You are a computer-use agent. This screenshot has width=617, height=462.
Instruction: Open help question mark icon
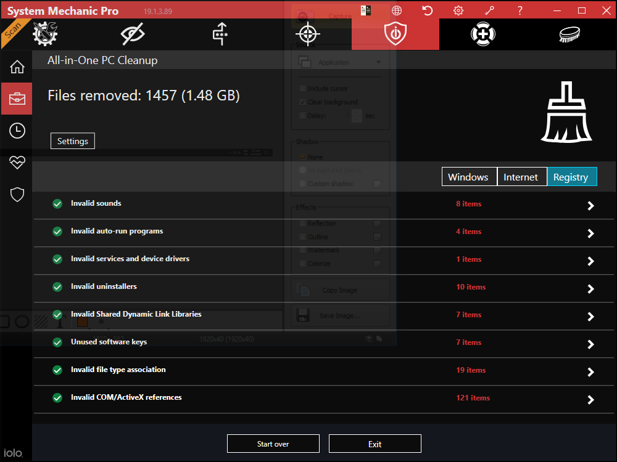(520, 10)
